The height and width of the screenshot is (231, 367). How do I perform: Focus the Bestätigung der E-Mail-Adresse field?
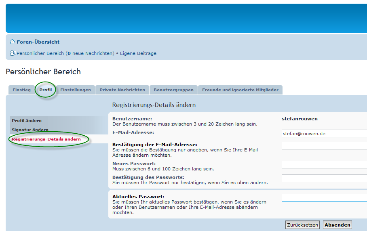[x=324, y=145]
